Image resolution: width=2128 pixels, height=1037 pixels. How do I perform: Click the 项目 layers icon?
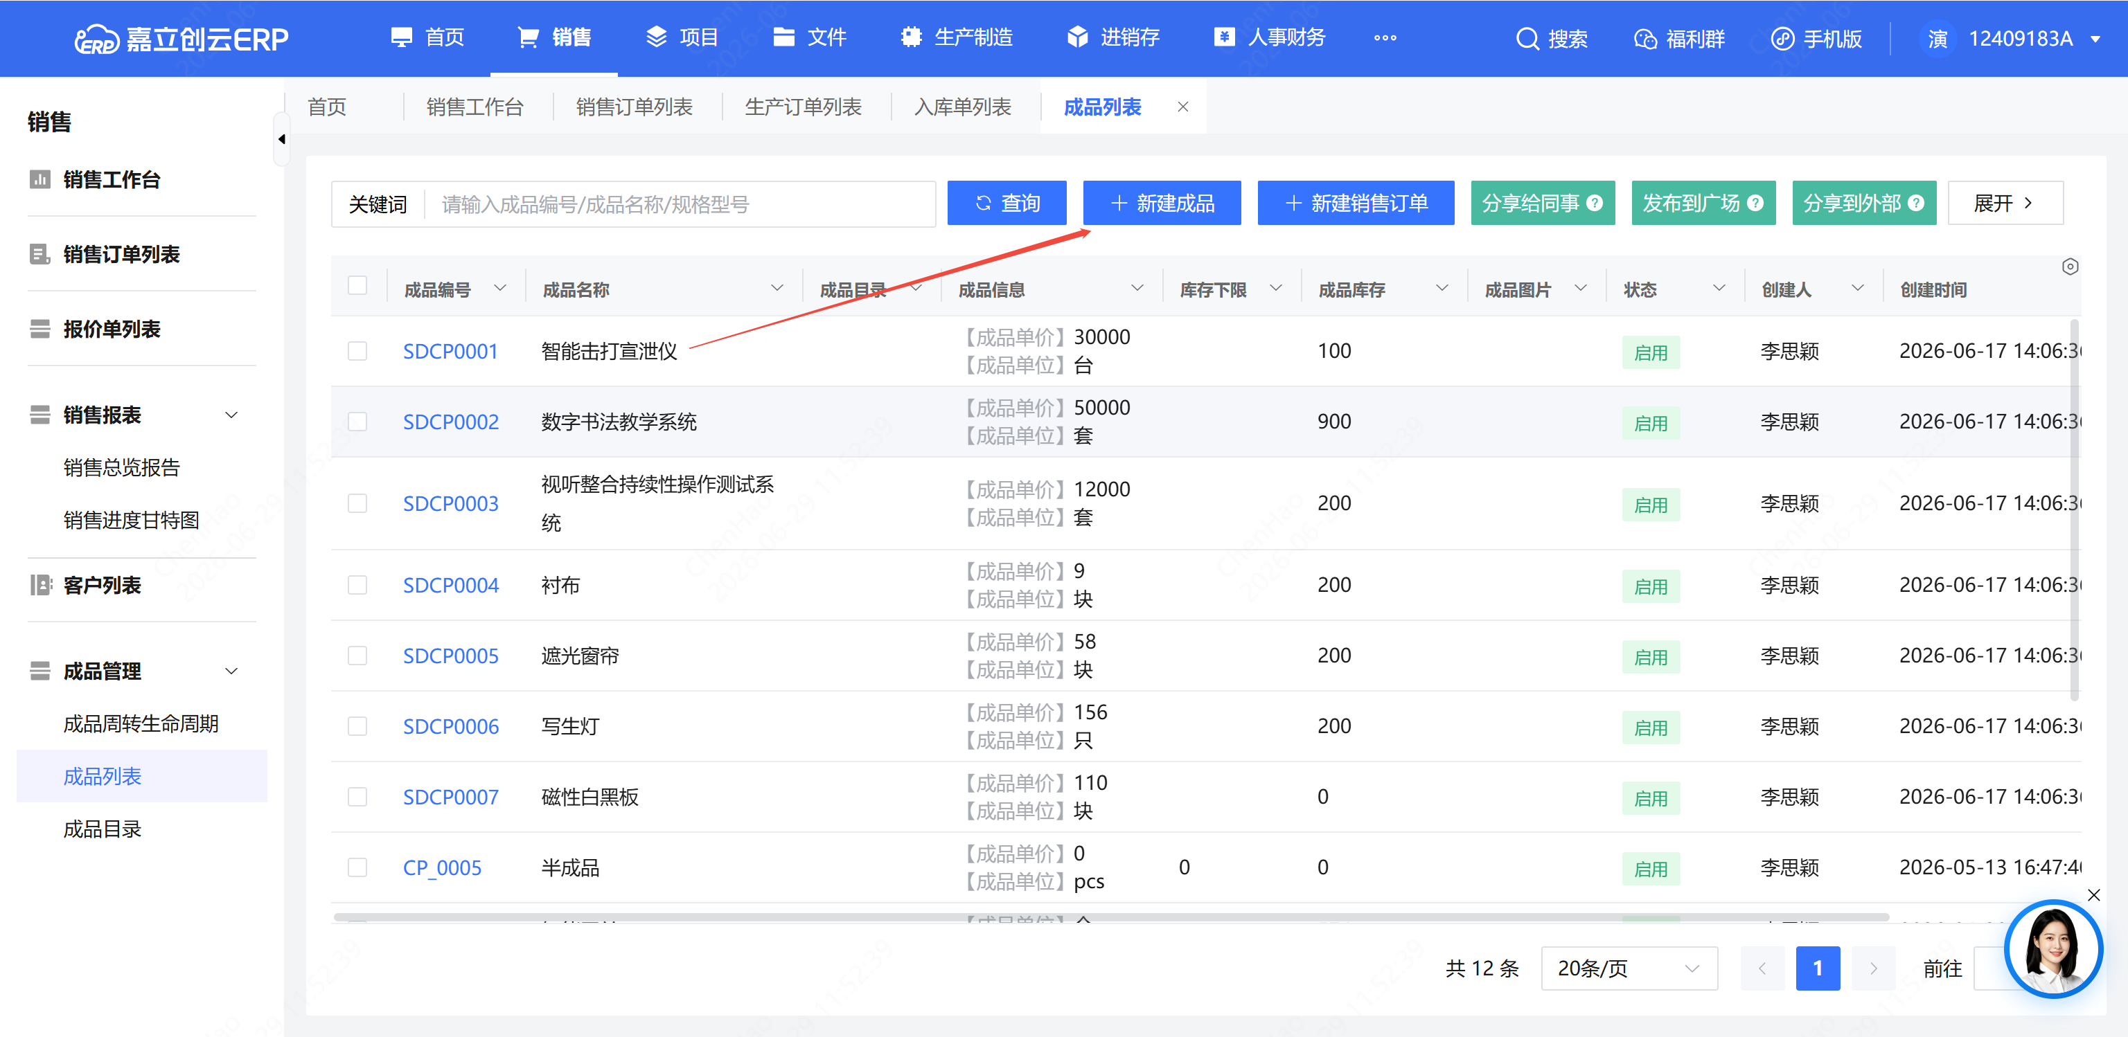point(656,37)
